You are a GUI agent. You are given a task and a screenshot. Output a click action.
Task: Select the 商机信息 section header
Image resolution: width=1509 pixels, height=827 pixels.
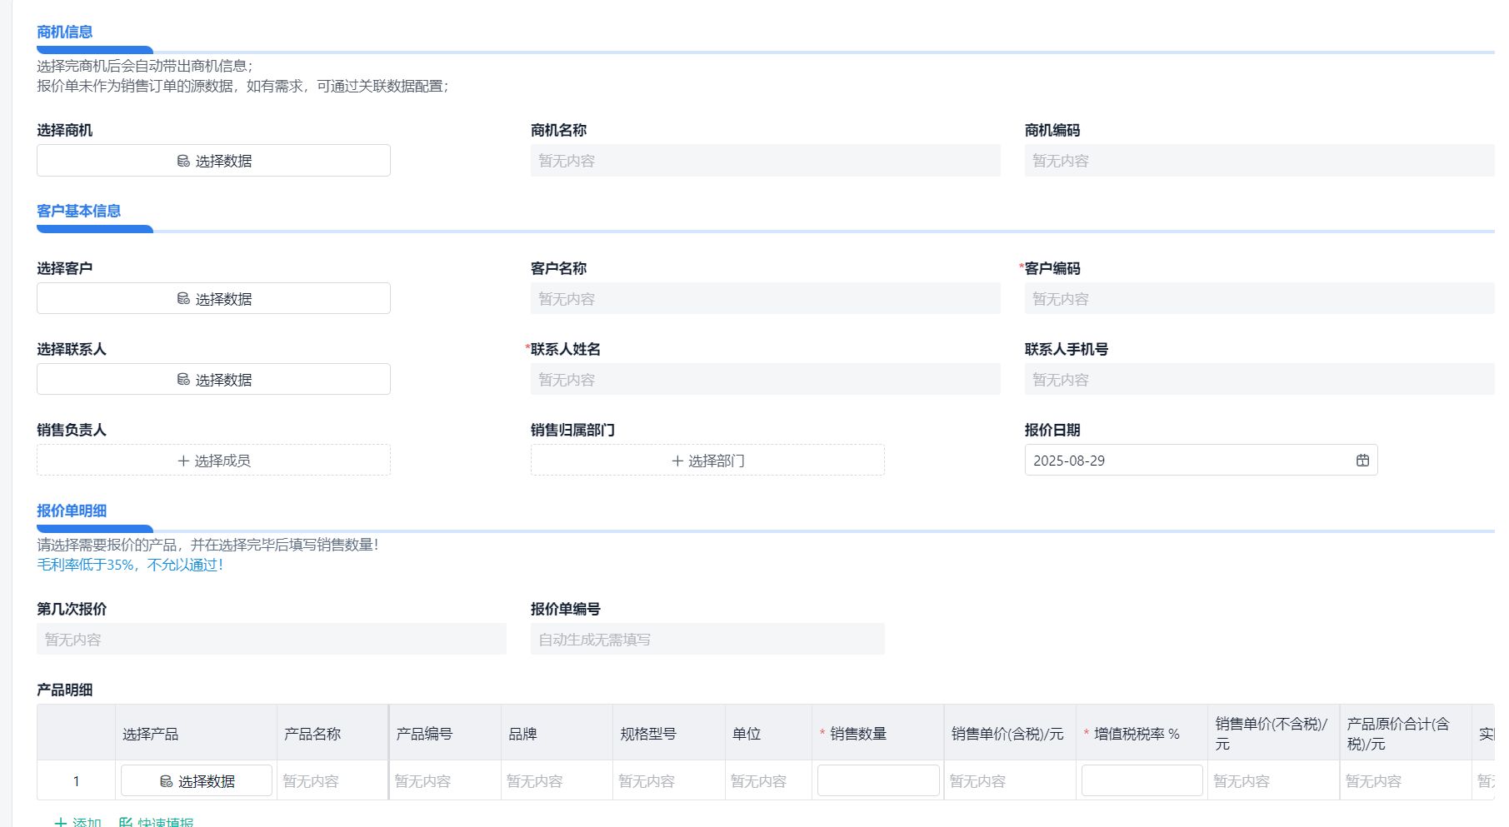(64, 32)
